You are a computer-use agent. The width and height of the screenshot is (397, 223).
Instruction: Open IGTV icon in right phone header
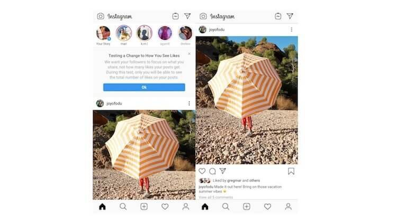click(278, 16)
